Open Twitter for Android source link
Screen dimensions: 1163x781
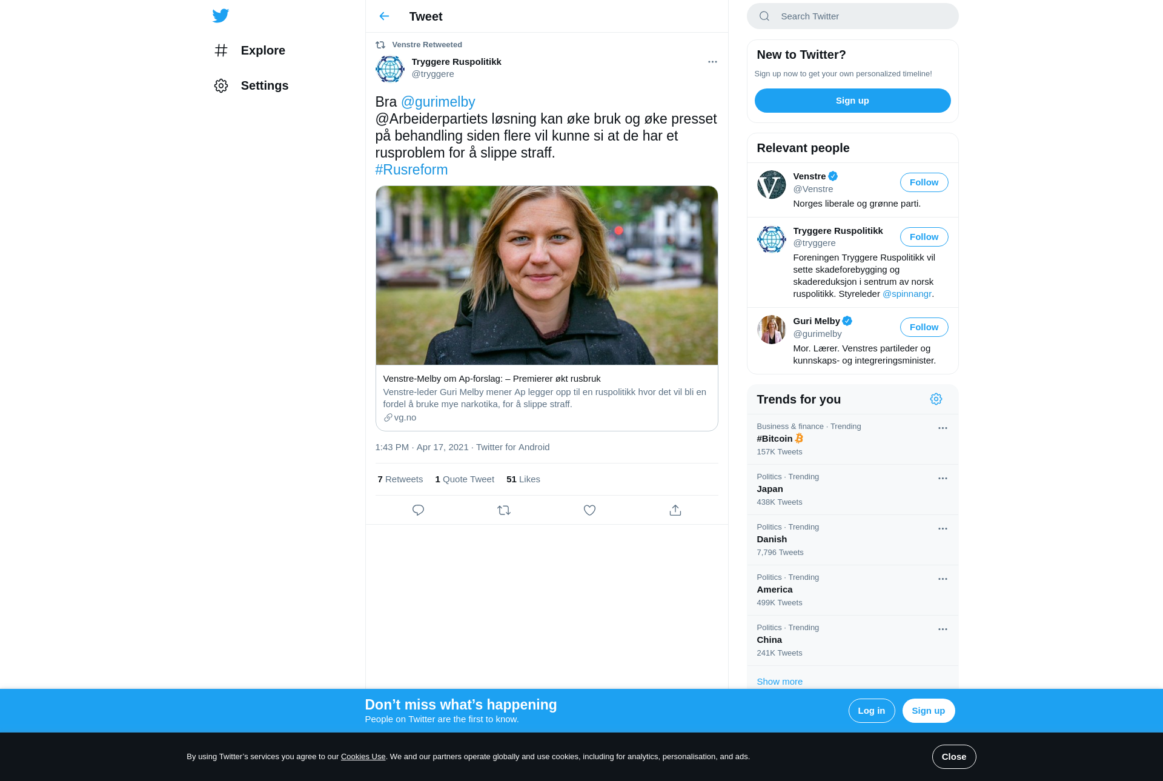513,447
